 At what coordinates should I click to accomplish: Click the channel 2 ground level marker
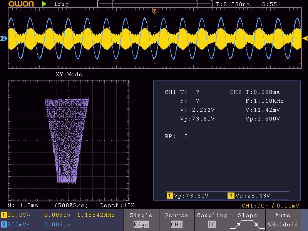tap(3, 38)
